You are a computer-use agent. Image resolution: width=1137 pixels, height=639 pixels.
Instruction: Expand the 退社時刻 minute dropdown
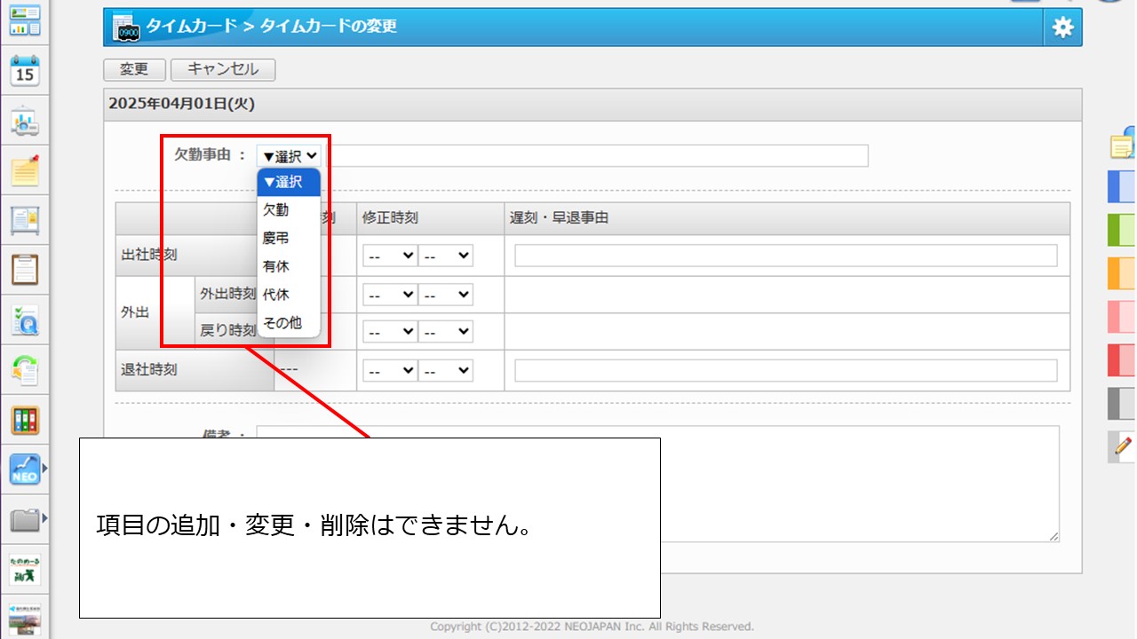pyautogui.click(x=445, y=371)
